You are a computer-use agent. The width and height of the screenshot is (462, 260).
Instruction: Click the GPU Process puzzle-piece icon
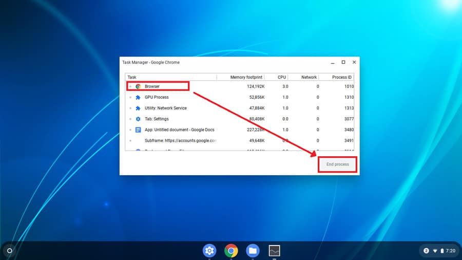(x=138, y=97)
